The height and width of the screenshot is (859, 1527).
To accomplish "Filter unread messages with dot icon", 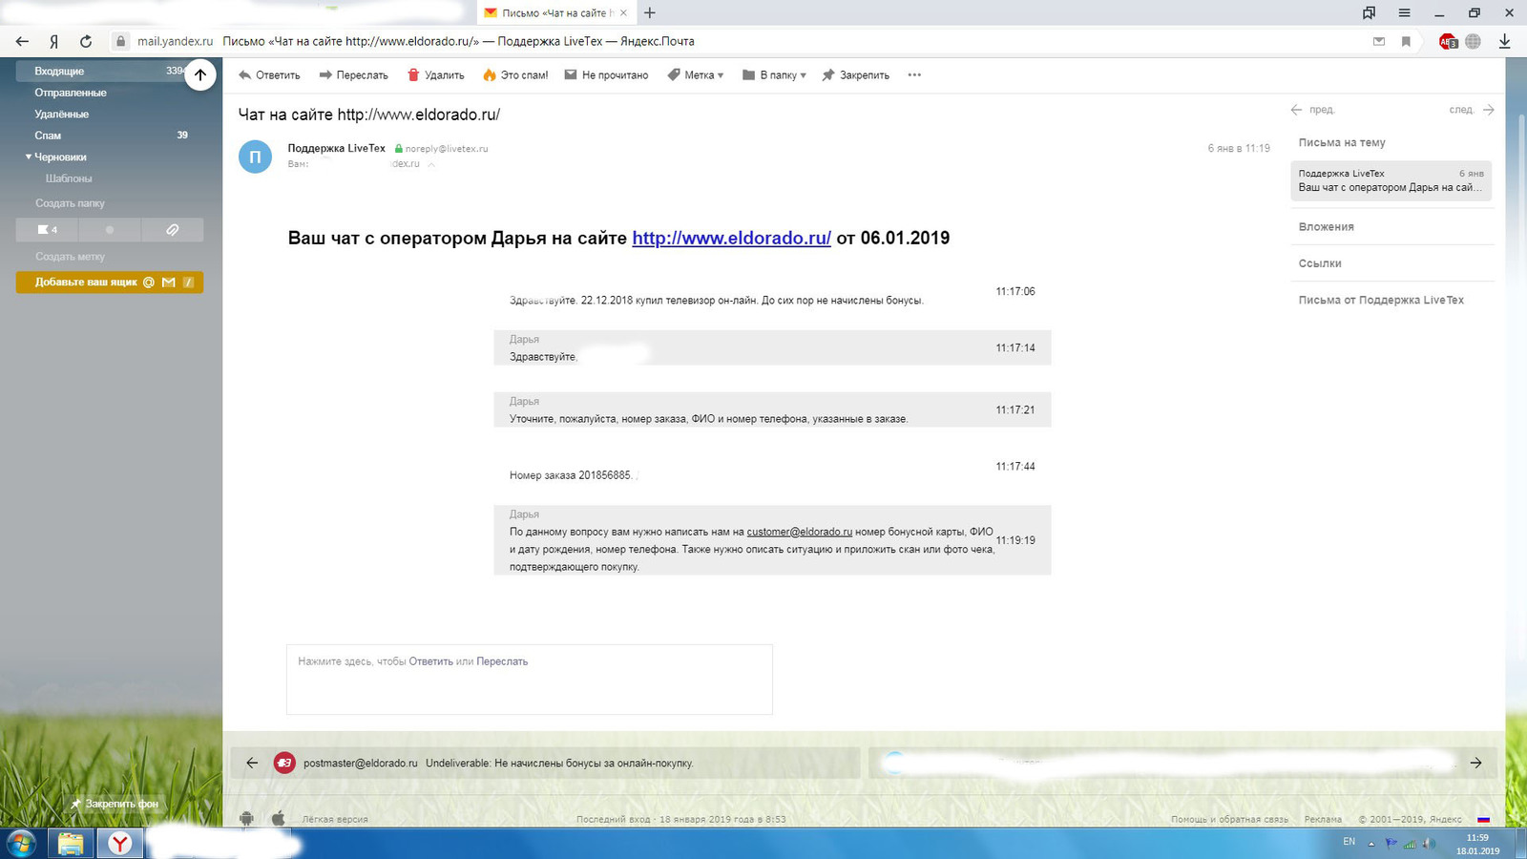I will tap(109, 230).
